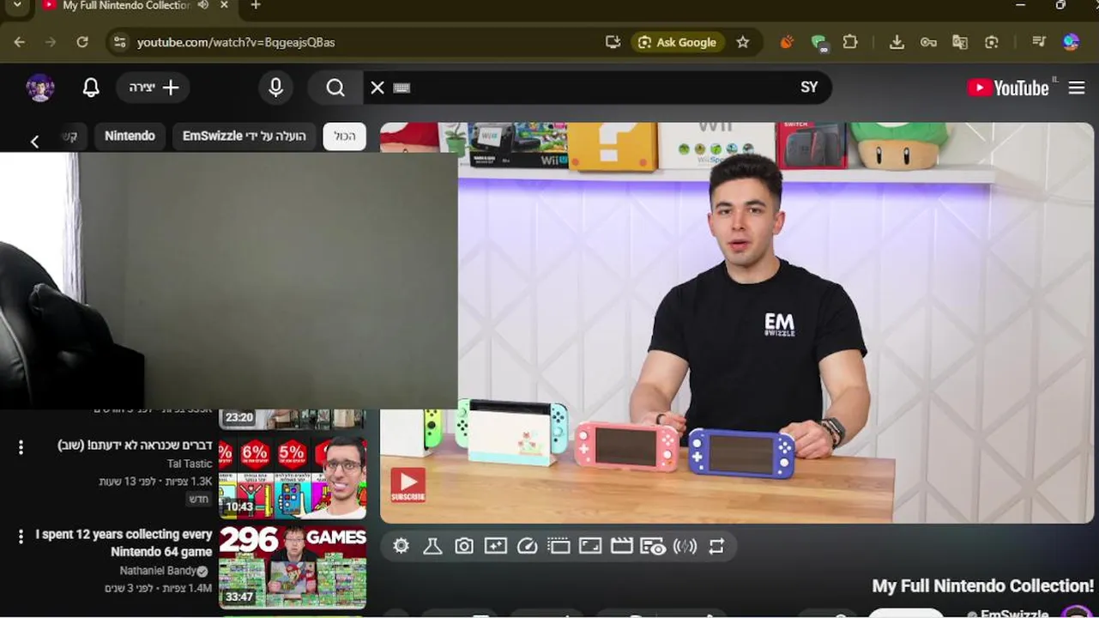1099x618 pixels.
Task: Click the lens screenshot search icon in the browser toolbar
Action: (x=992, y=42)
